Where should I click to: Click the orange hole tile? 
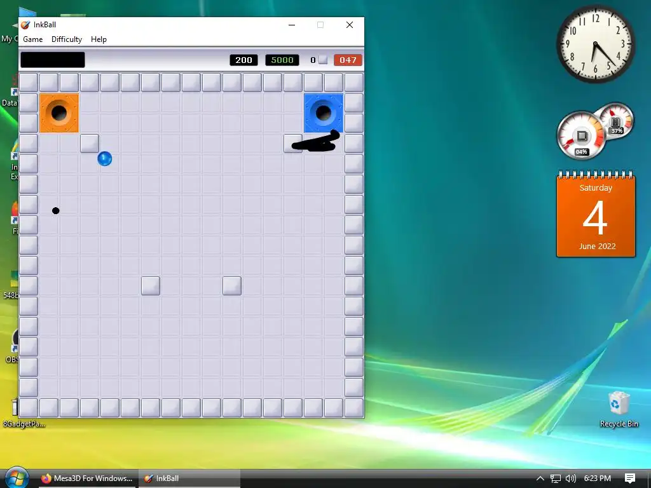click(x=59, y=113)
